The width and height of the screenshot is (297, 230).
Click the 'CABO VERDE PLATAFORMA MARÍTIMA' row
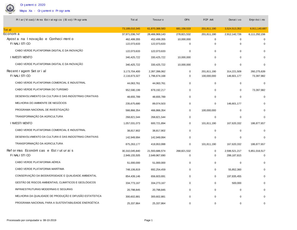point(40,169)
